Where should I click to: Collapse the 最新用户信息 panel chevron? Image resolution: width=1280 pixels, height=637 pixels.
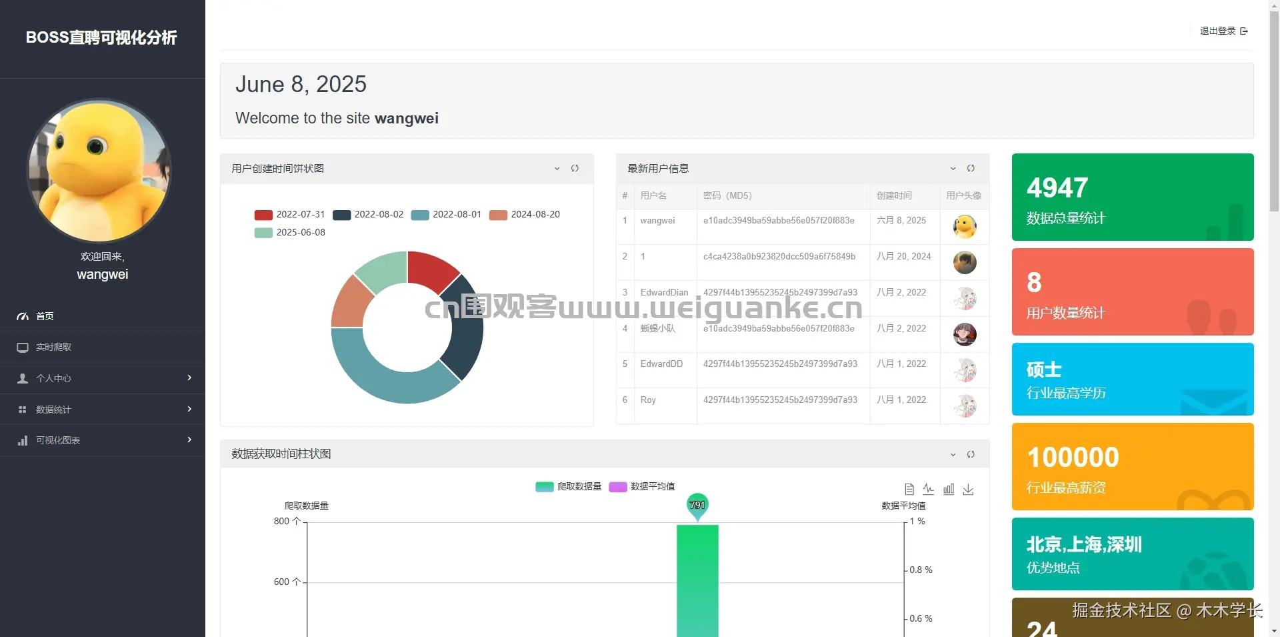point(953,169)
